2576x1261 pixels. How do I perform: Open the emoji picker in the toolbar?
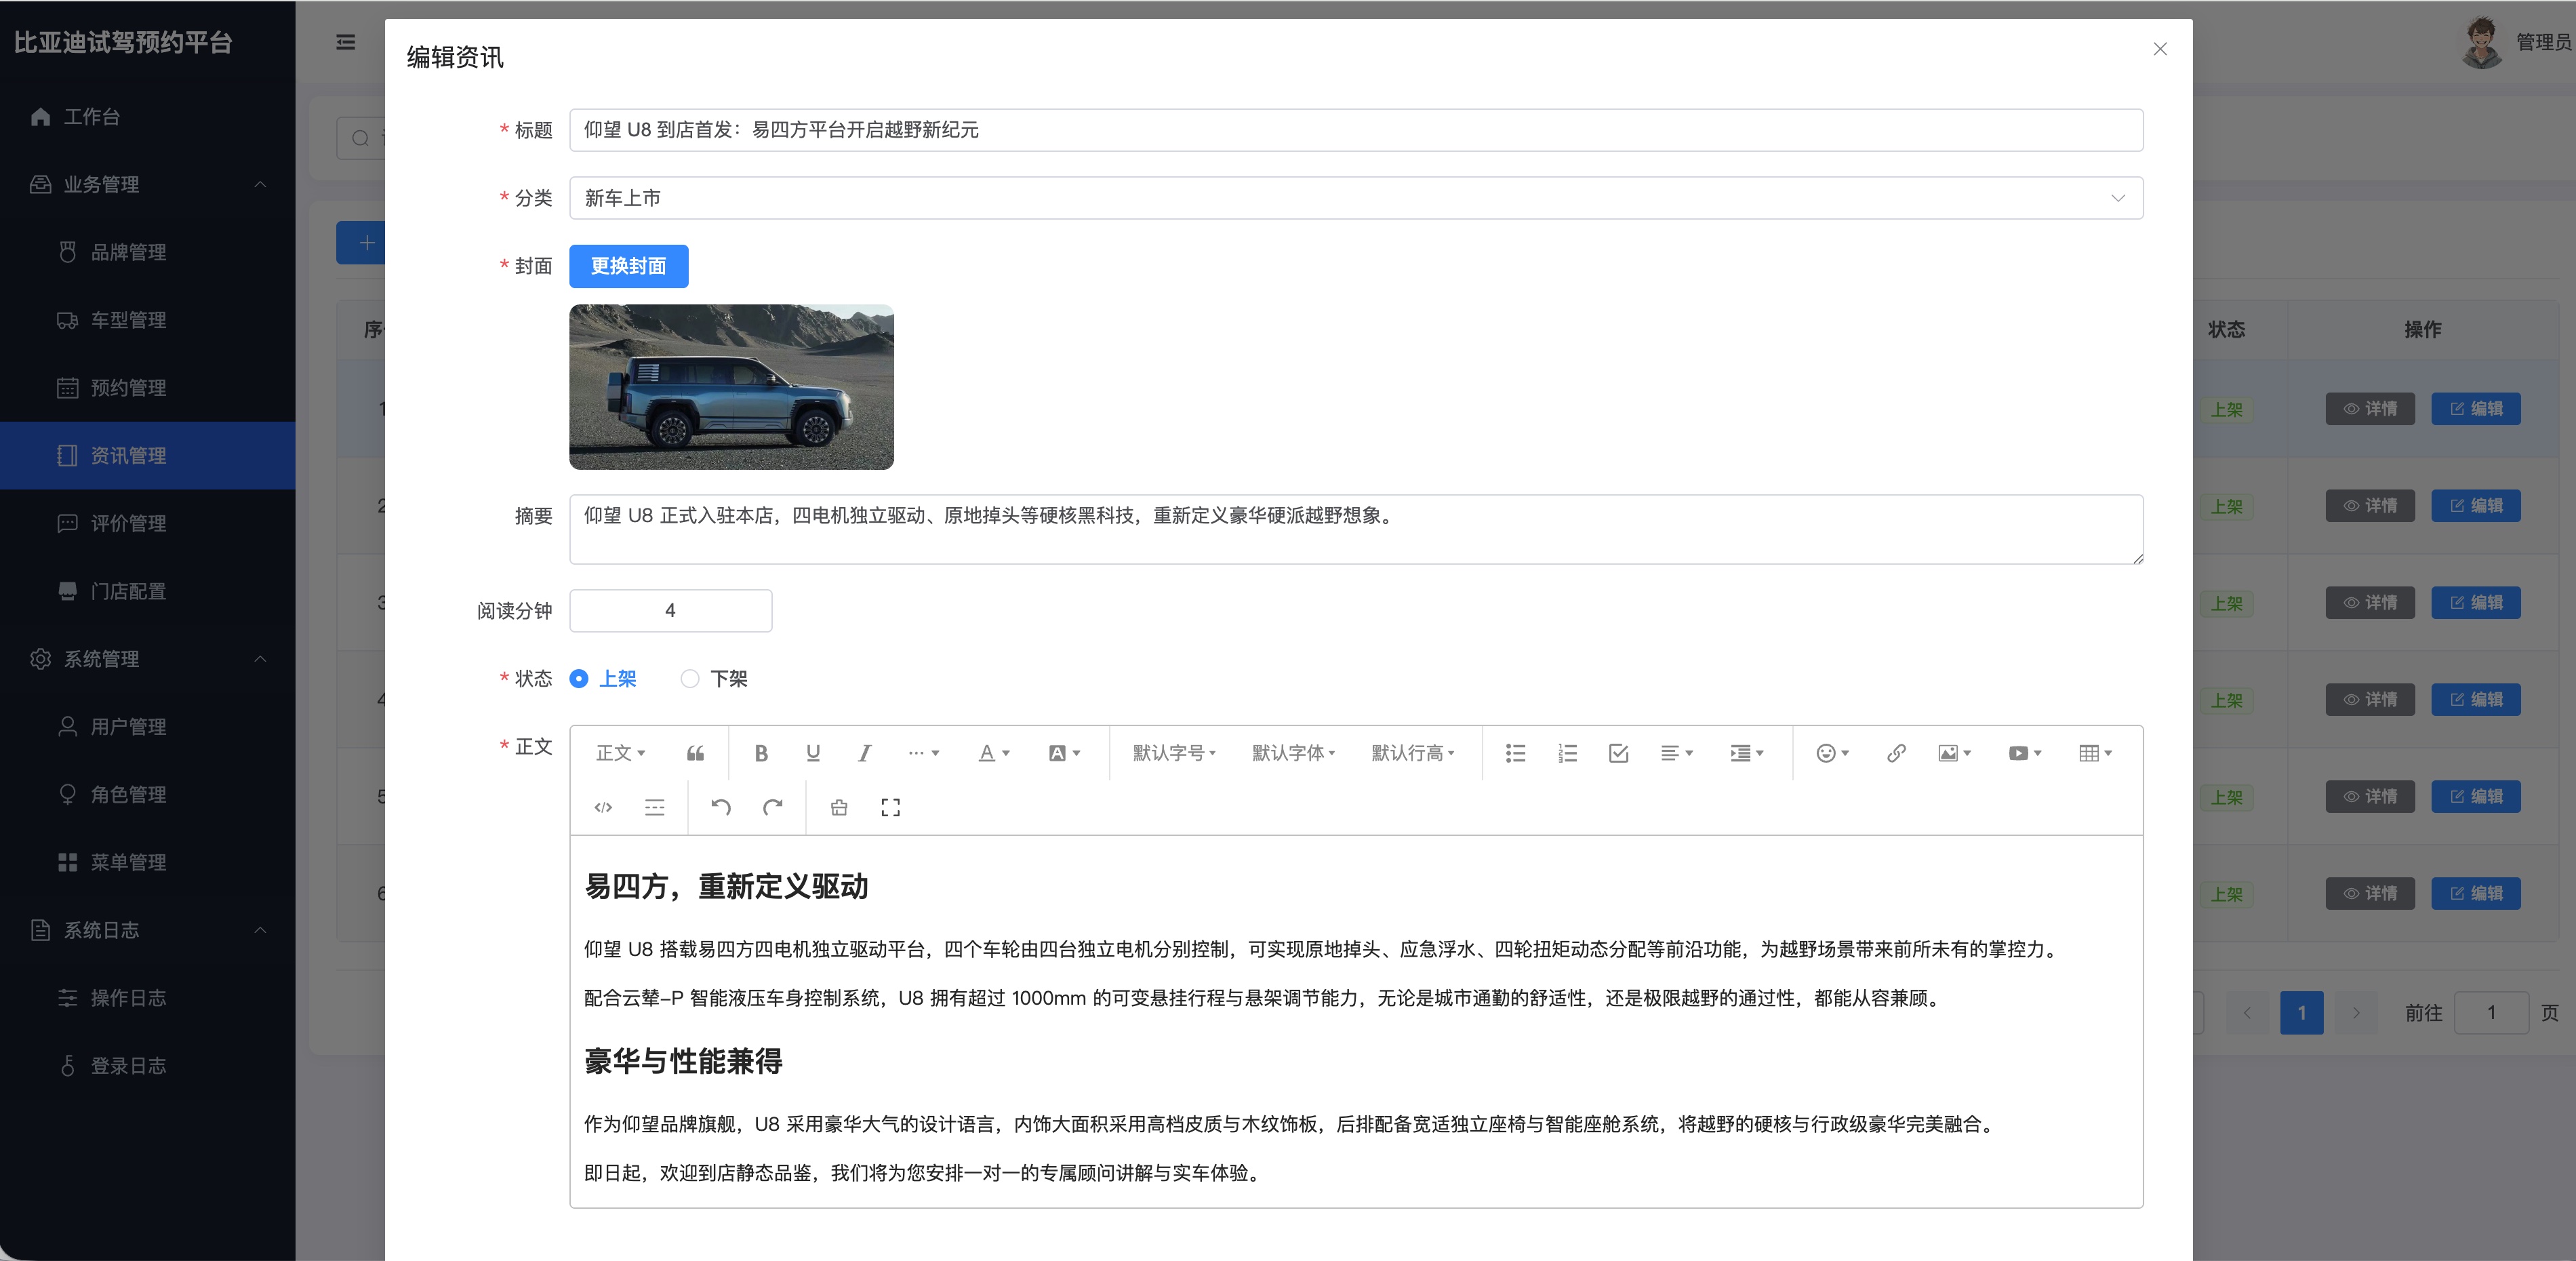coord(1832,753)
